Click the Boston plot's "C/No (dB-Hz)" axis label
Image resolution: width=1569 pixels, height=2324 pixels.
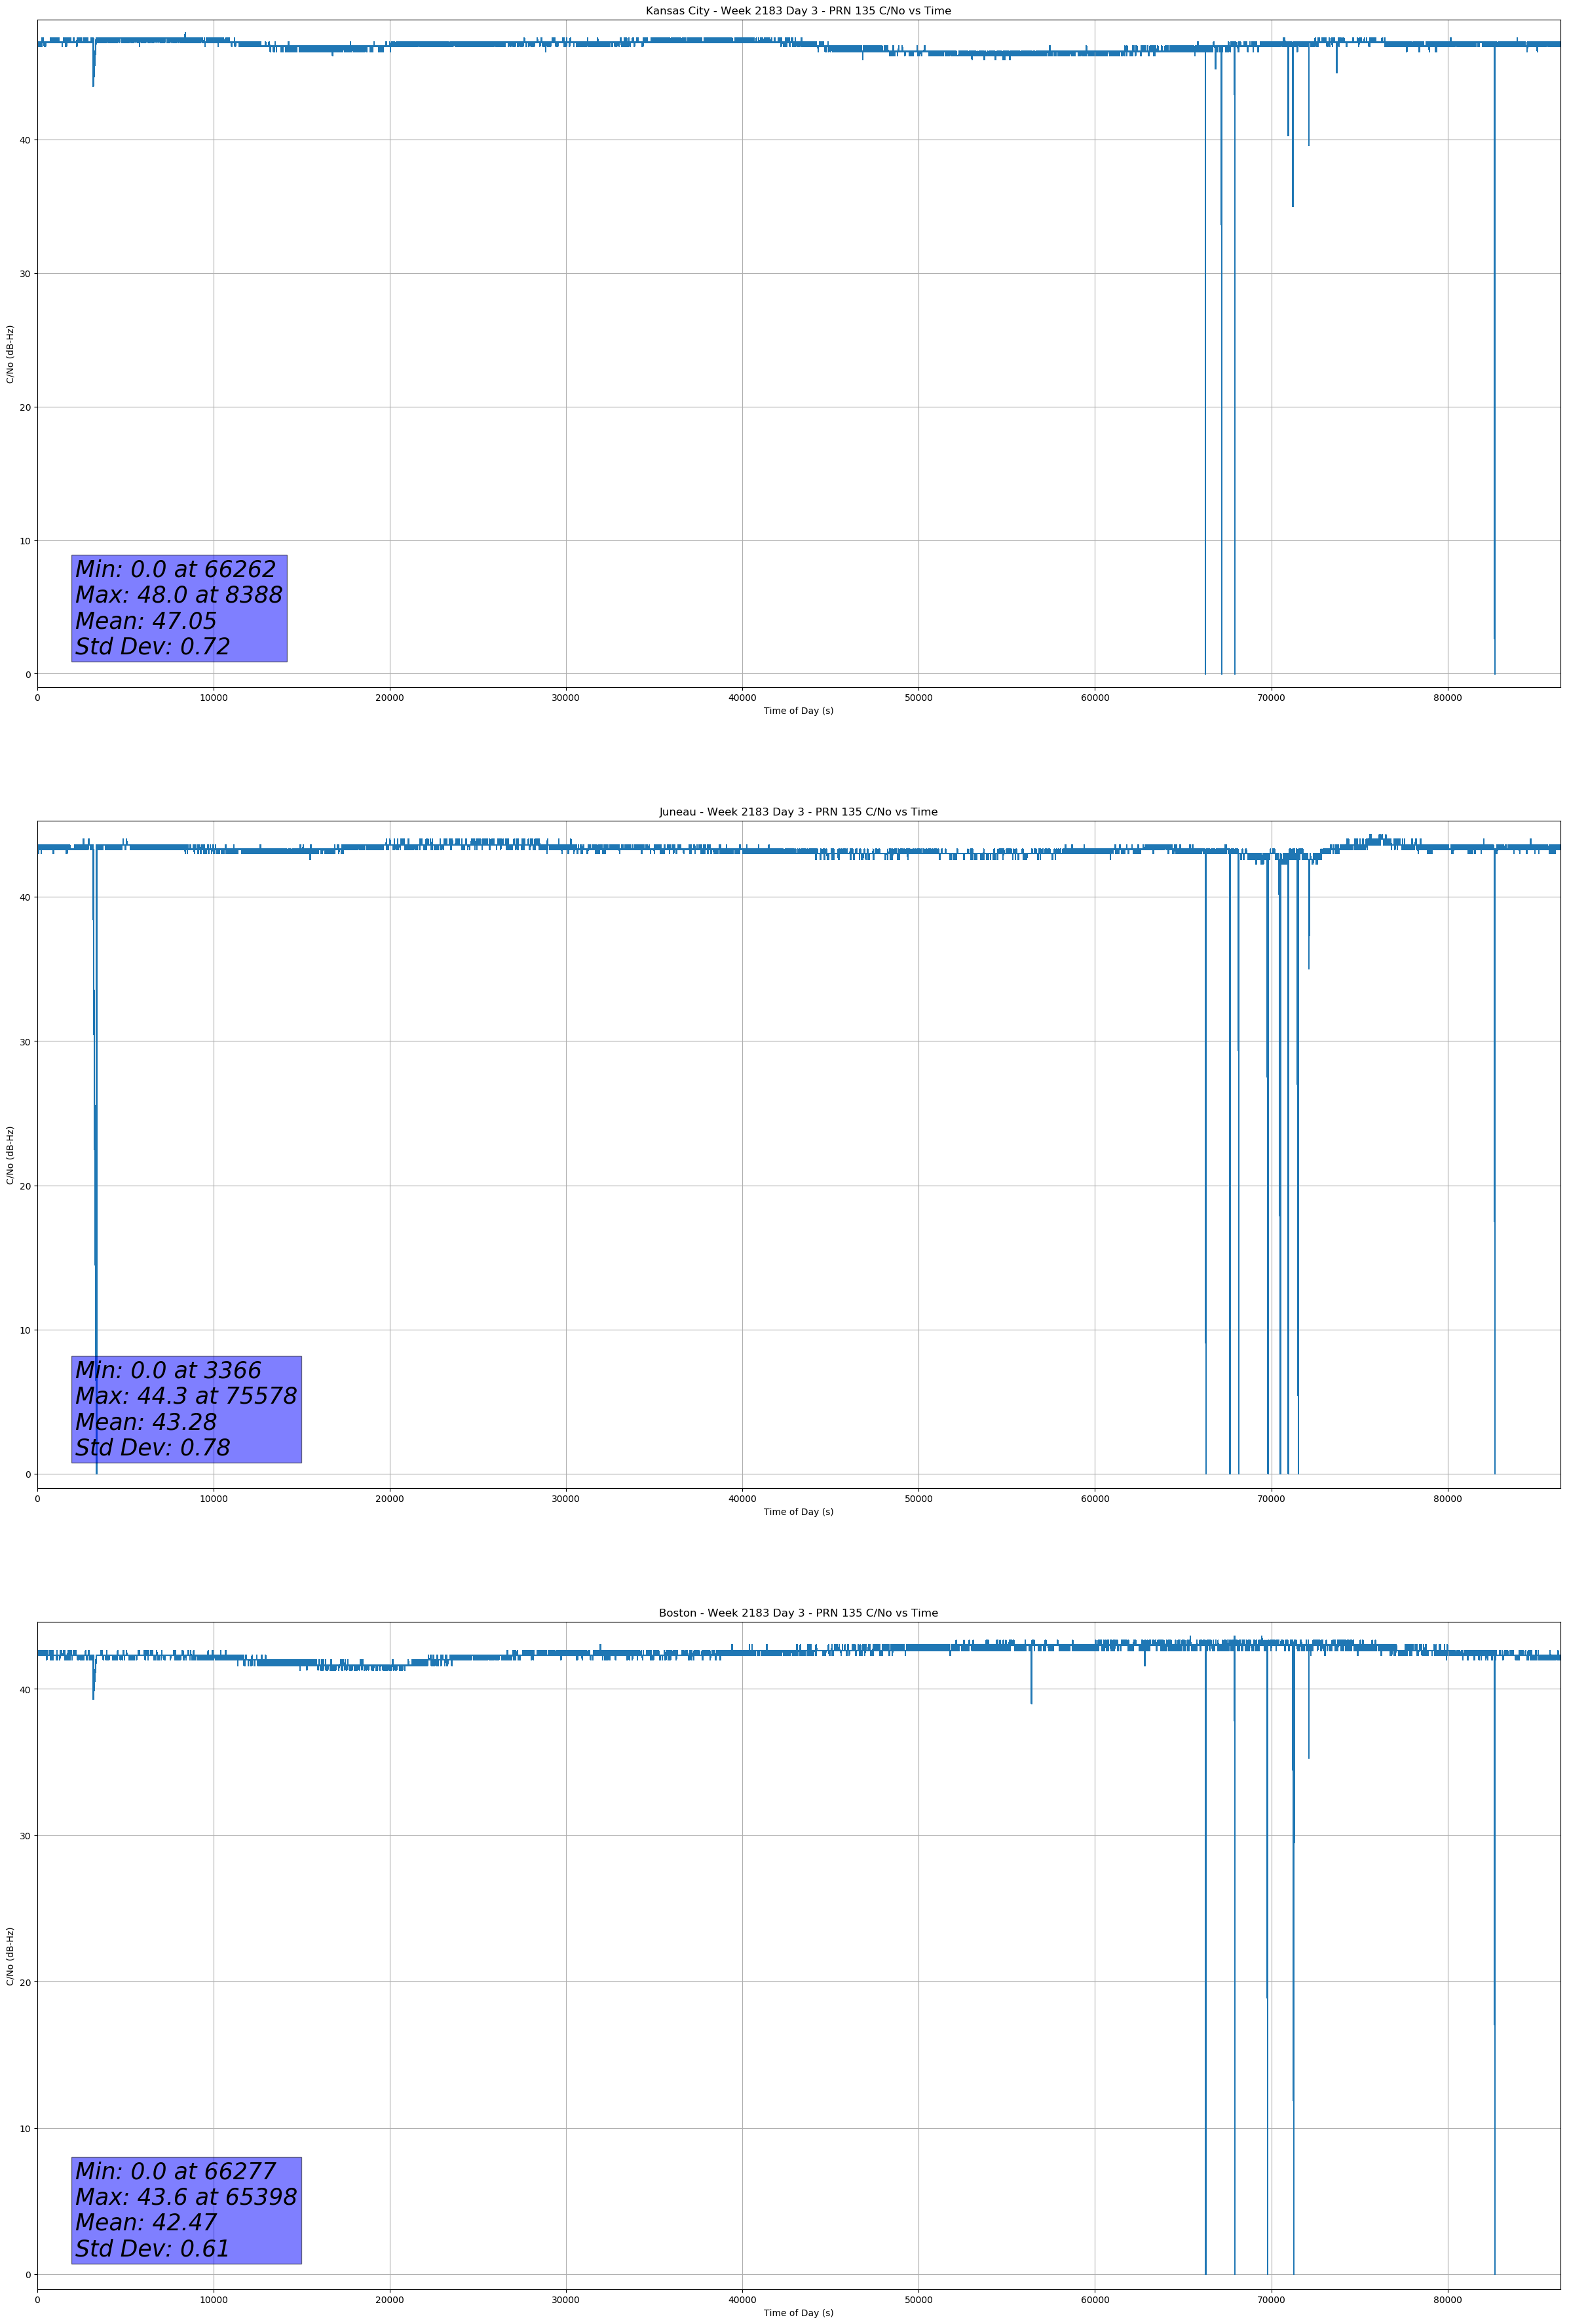[x=10, y=1956]
